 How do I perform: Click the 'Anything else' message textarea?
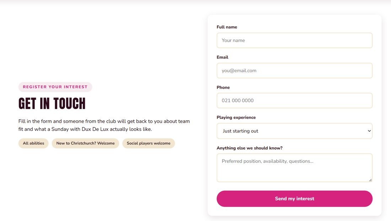[x=295, y=168]
